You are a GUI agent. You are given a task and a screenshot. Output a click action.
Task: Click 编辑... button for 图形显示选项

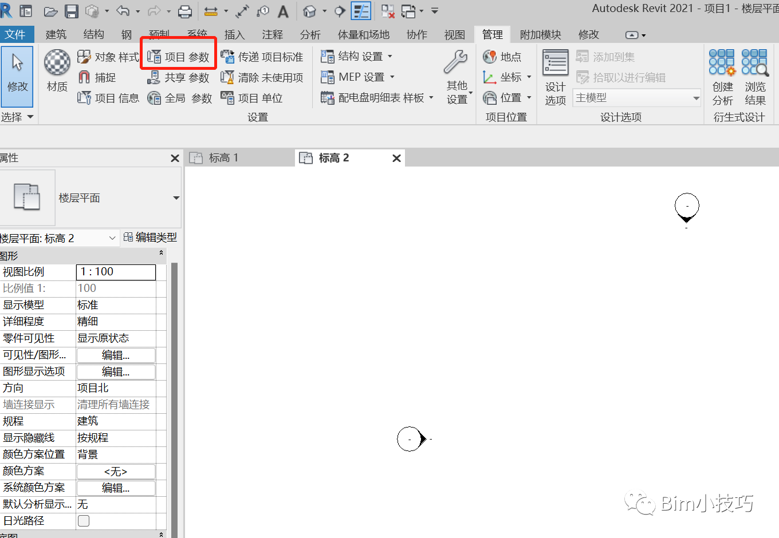pyautogui.click(x=116, y=372)
